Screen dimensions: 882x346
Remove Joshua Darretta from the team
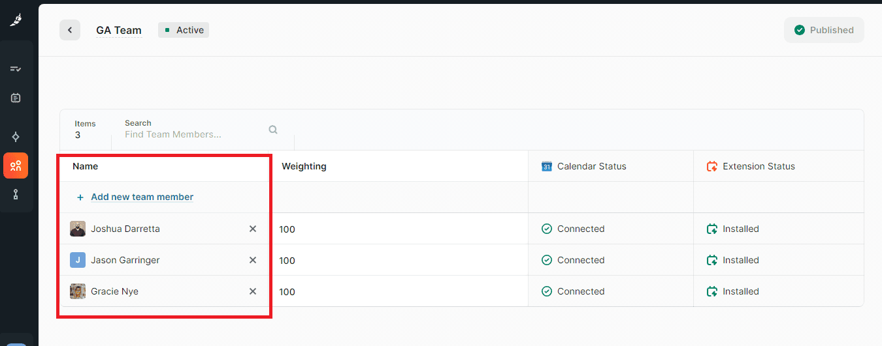pos(253,229)
